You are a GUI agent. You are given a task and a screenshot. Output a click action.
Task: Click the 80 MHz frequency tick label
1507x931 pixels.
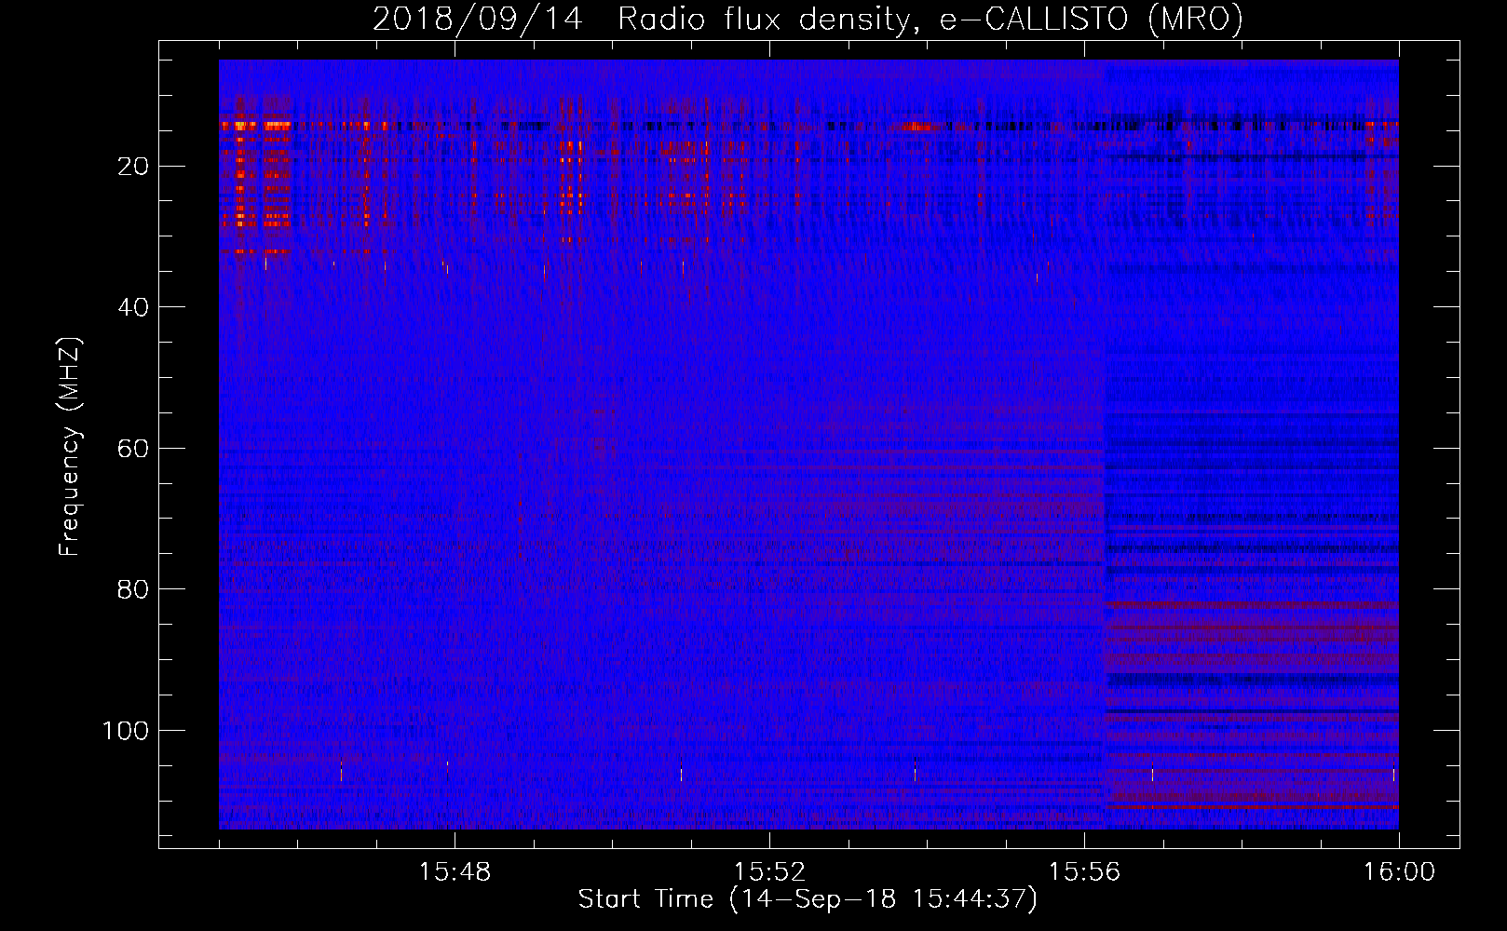coord(133,589)
